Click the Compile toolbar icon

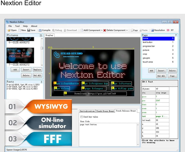pyautogui.click(x=40, y=30)
